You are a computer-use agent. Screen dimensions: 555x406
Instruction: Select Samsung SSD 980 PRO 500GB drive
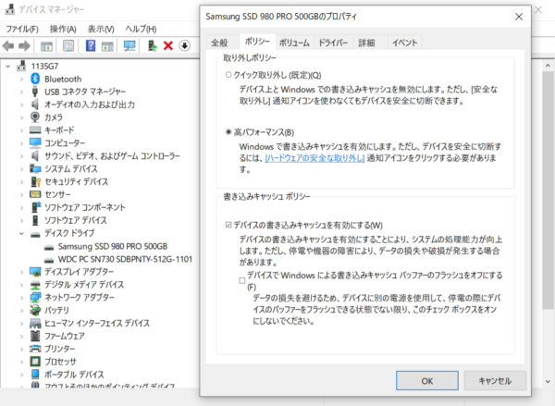113,246
